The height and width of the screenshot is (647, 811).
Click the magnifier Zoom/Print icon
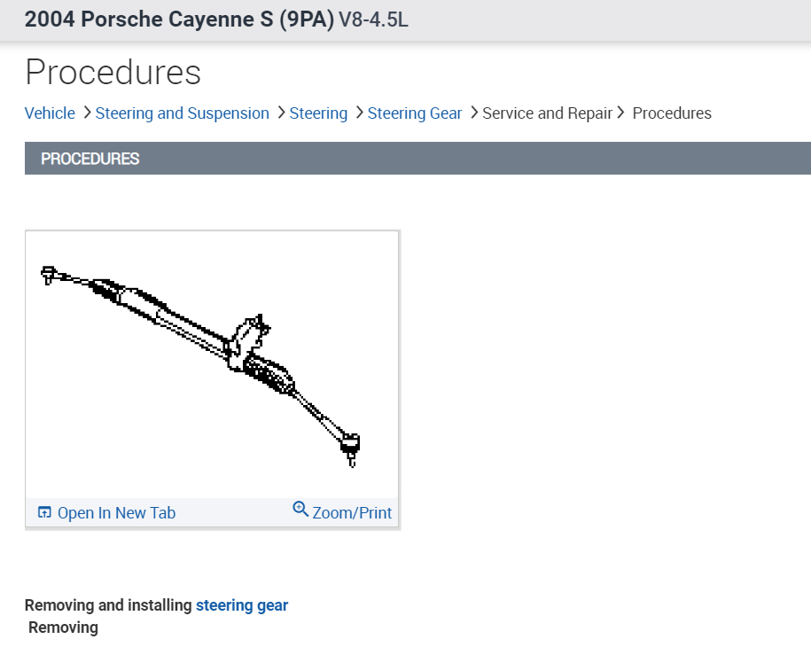pyautogui.click(x=300, y=509)
